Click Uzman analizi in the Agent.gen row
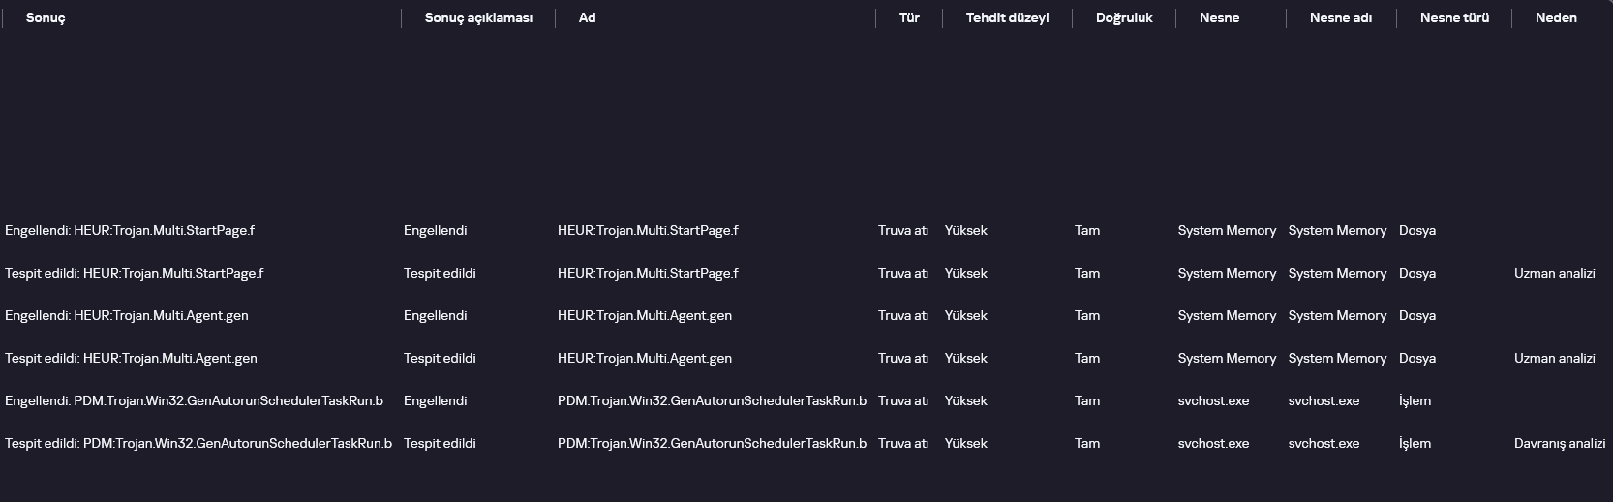This screenshot has width=1613, height=502. 1555,358
